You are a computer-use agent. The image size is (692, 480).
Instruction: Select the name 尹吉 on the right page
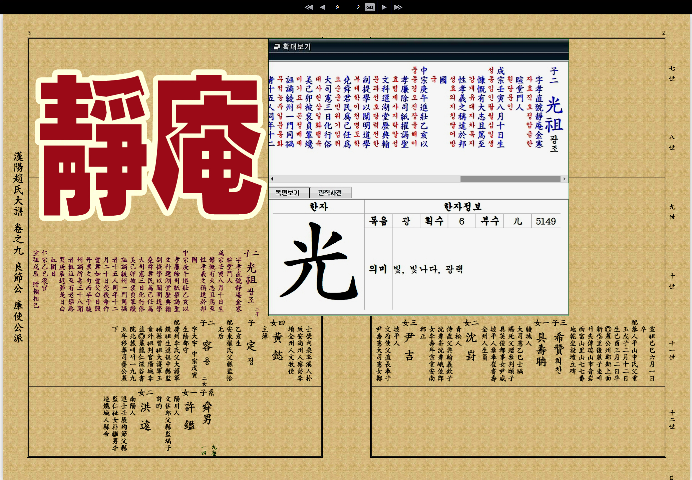click(409, 346)
